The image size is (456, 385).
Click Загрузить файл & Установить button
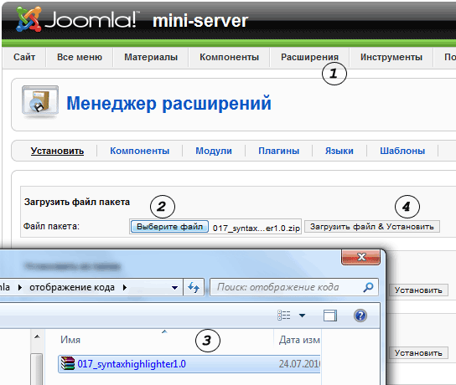372,227
